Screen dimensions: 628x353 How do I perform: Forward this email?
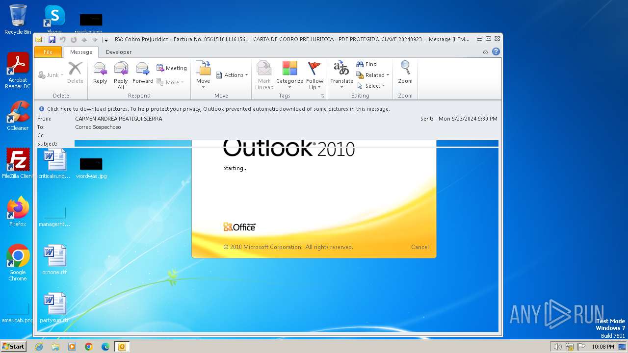coord(143,73)
